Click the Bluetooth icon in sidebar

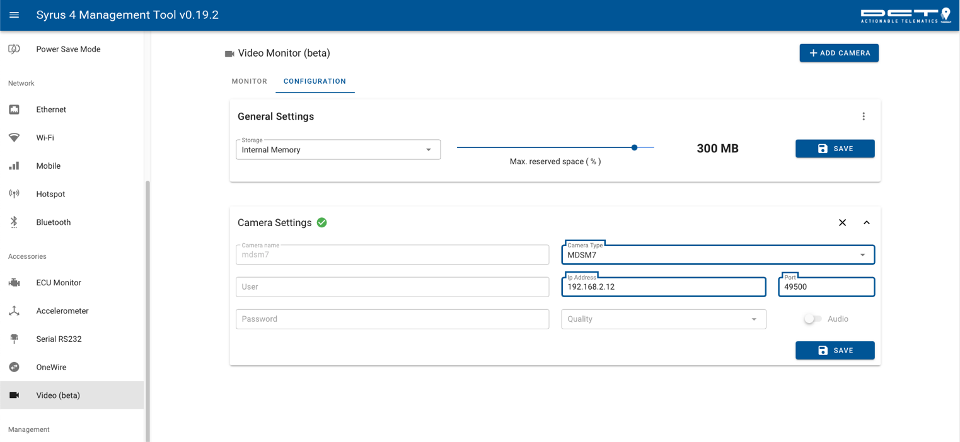click(x=14, y=222)
